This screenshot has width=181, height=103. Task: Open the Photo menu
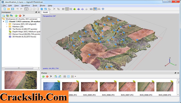[42, 5]
